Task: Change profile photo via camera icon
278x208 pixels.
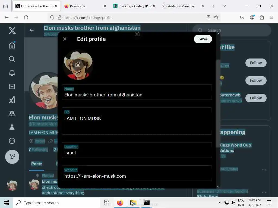Action: pyautogui.click(x=78, y=65)
